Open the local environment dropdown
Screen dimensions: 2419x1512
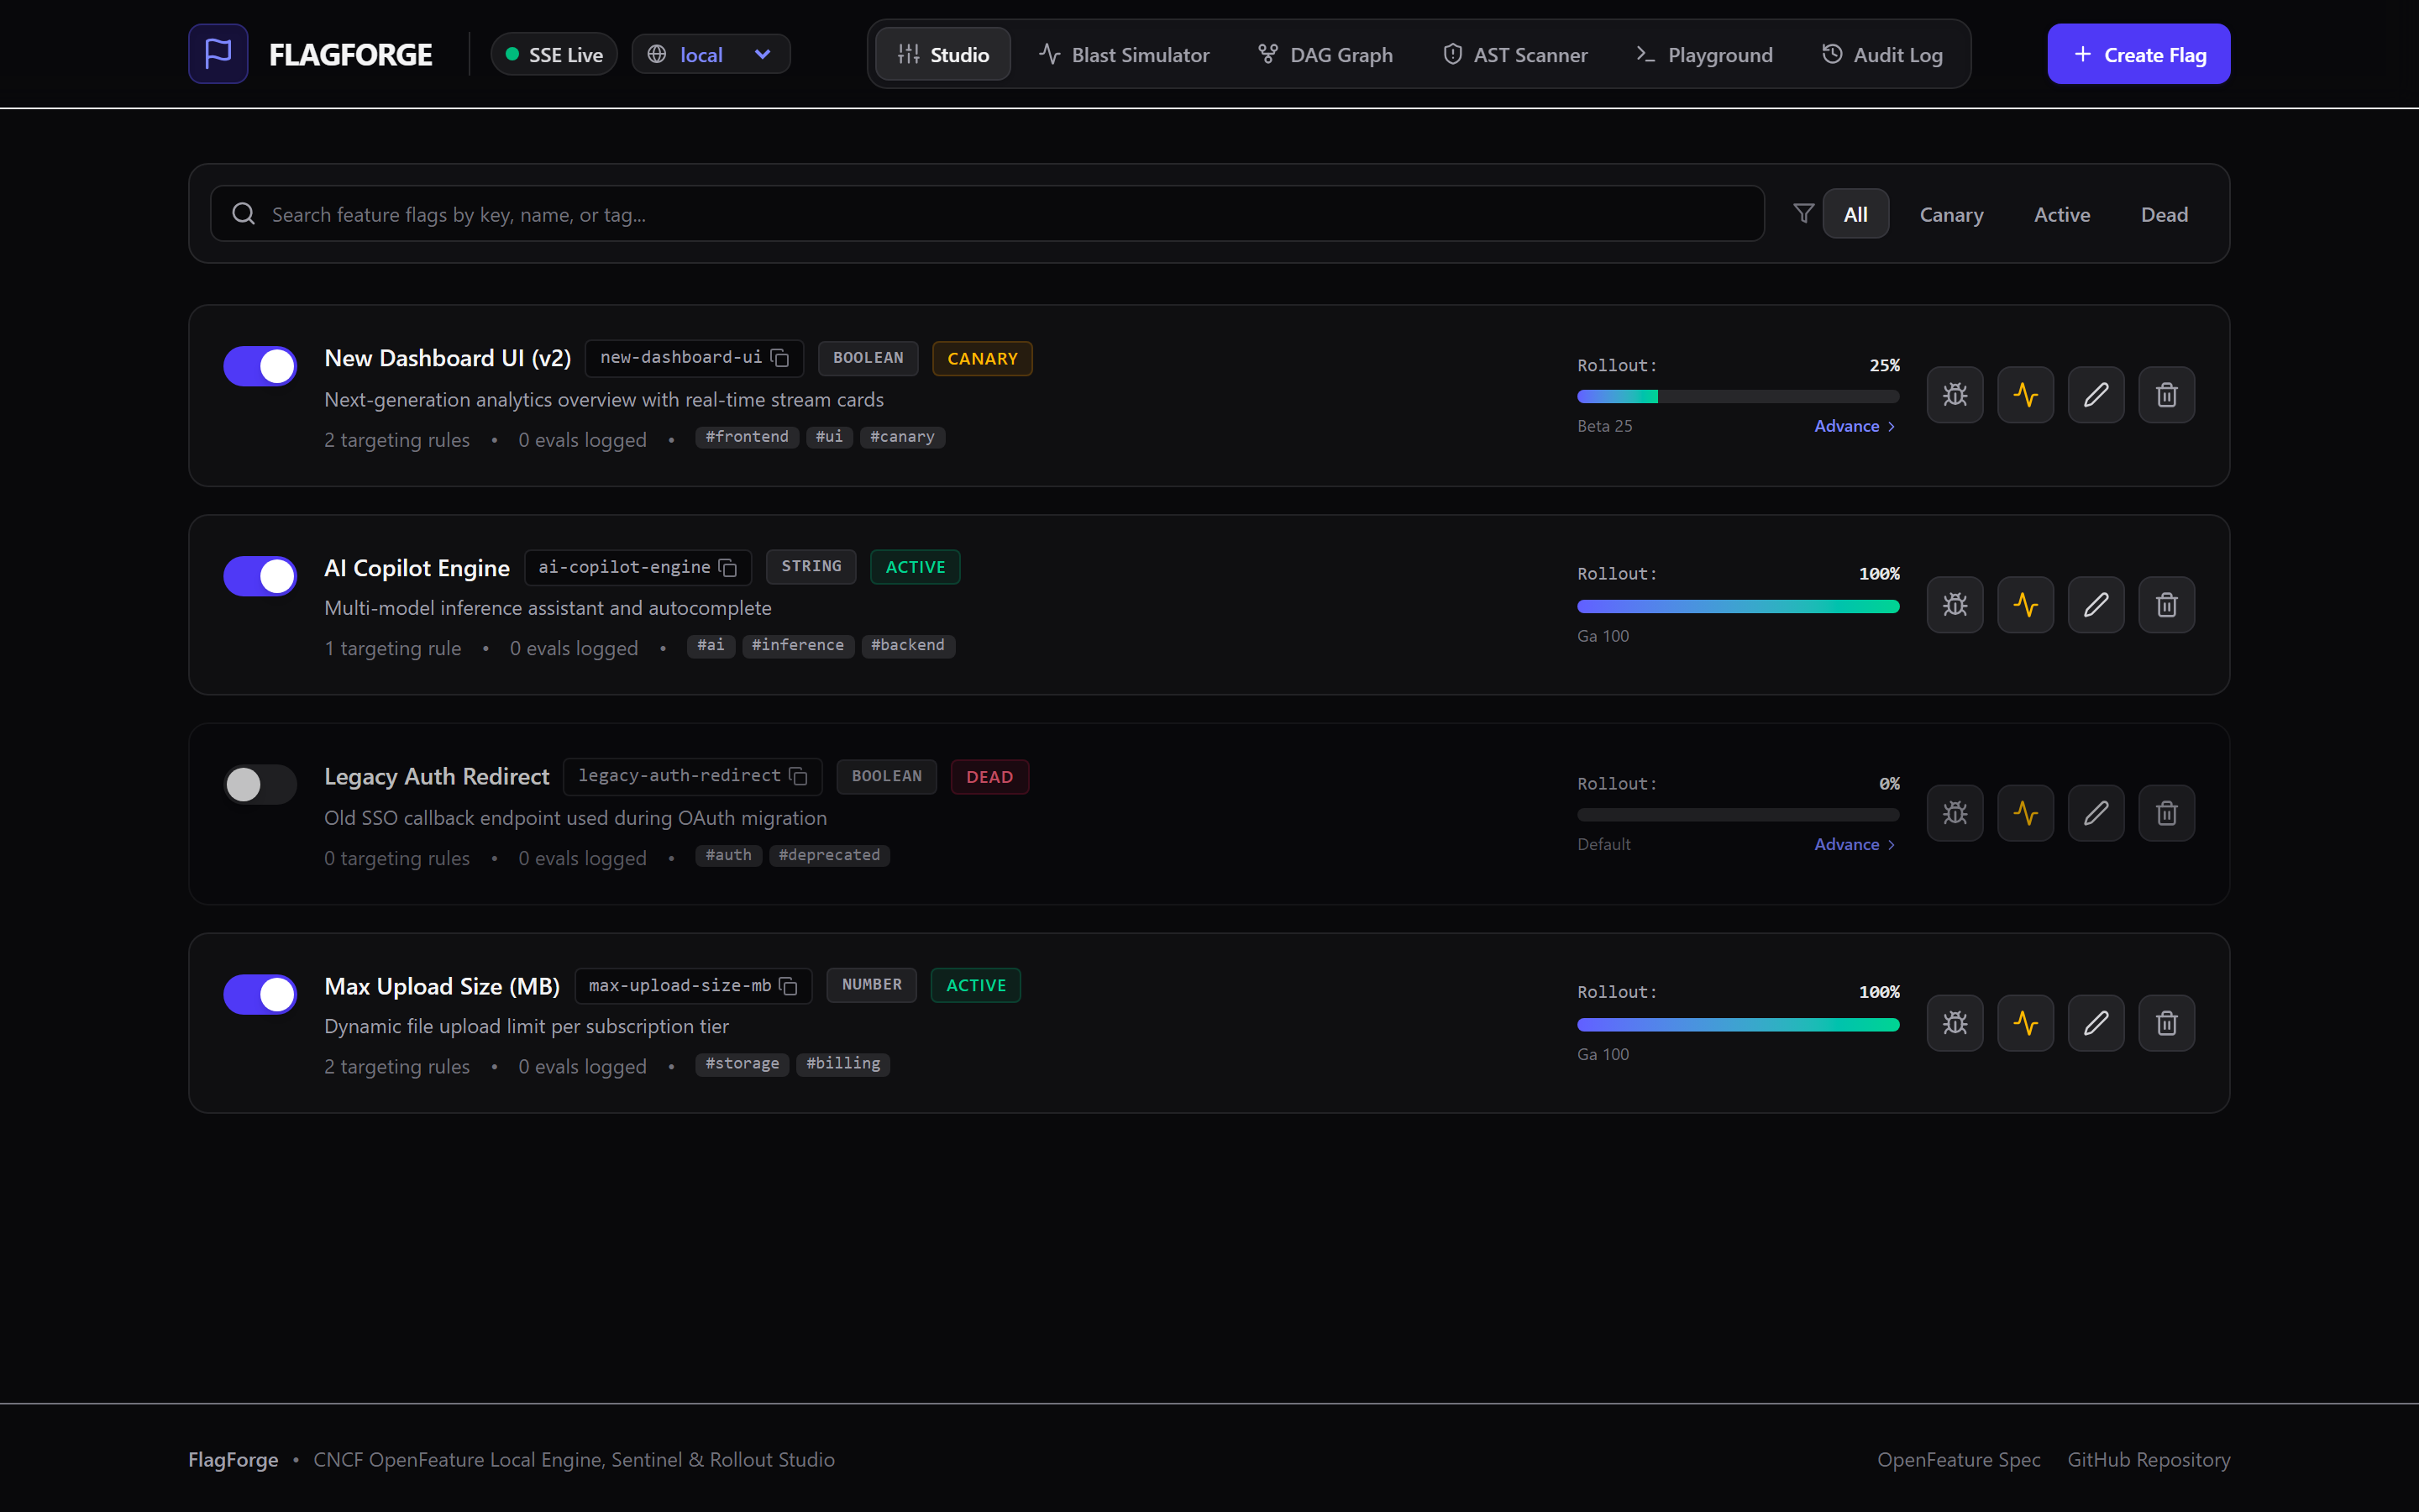pyautogui.click(x=711, y=54)
